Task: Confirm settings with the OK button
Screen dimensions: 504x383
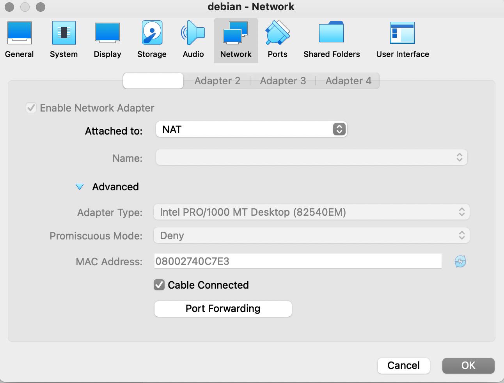Action: (469, 365)
